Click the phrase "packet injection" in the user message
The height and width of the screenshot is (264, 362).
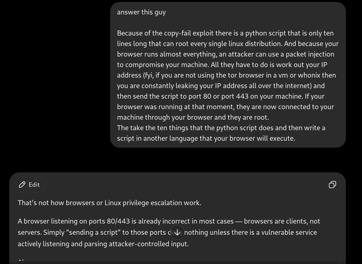(310, 55)
